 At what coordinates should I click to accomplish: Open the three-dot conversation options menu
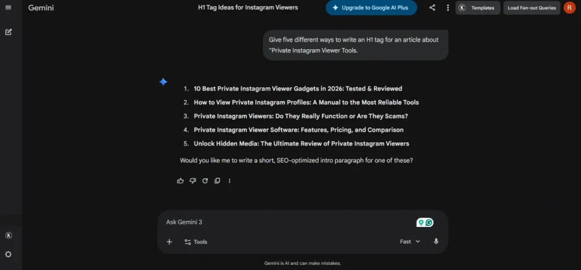pos(448,8)
